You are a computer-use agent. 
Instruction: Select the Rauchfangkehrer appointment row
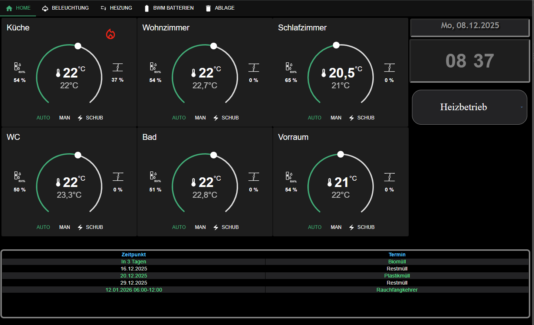pyautogui.click(x=397, y=290)
